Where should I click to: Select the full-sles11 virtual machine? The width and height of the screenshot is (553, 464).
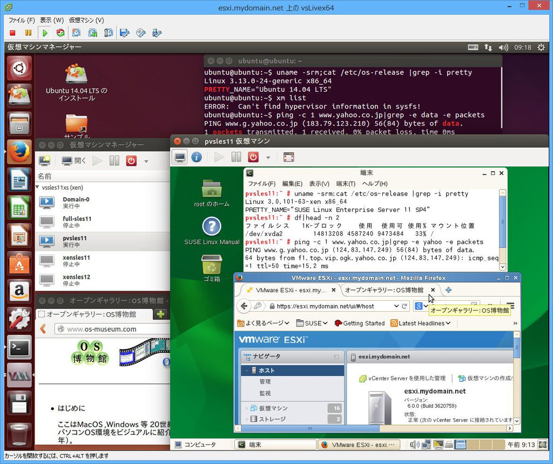[102, 222]
